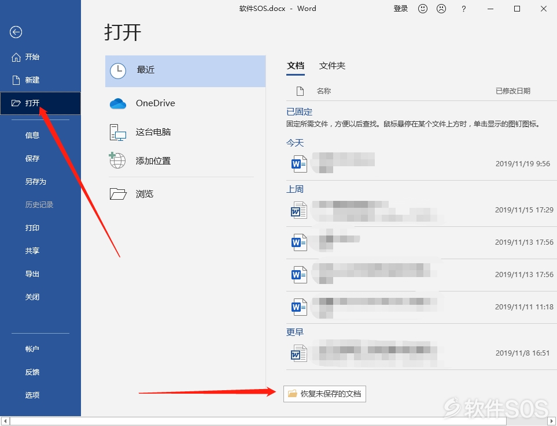Image resolution: width=557 pixels, height=426 pixels.
Task: Select 共享 in the sidebar
Action: click(x=32, y=251)
